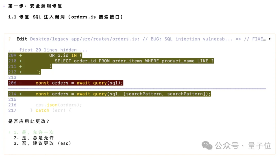Screen dimensions: 280x157
Task: Click the › caret before option 1
Action: (10, 132)
